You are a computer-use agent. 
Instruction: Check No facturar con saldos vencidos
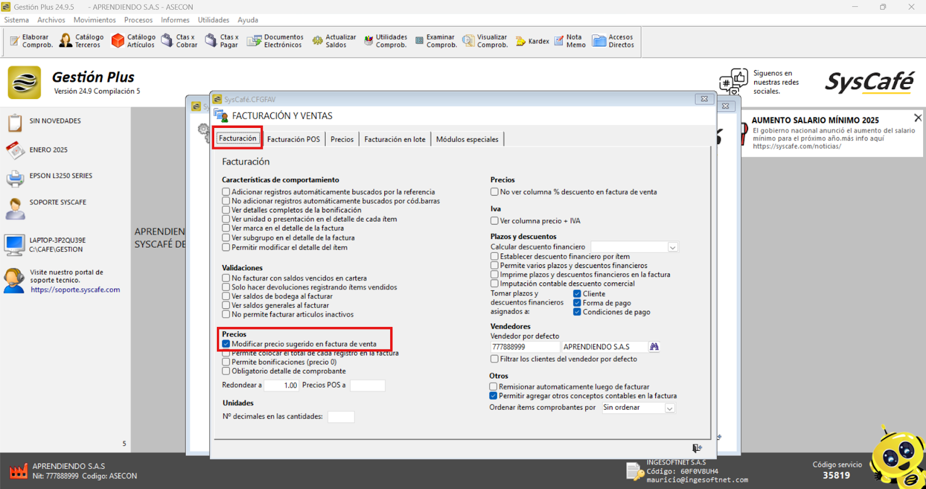click(x=226, y=278)
